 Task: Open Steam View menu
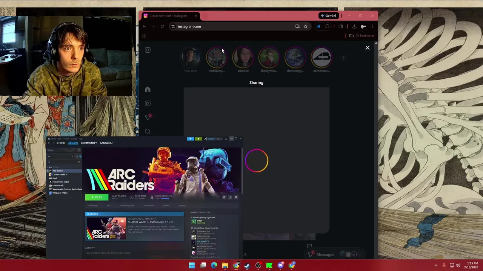(x=60, y=139)
